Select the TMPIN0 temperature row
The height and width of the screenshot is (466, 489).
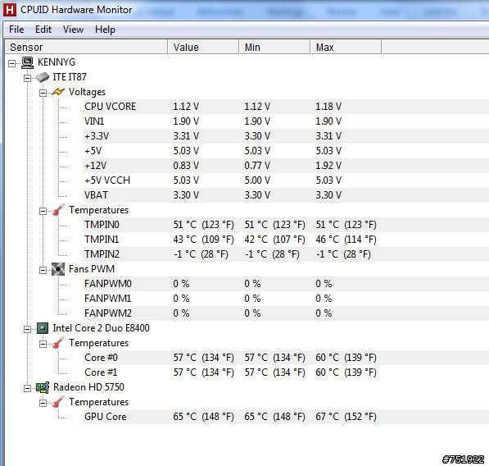285,225
